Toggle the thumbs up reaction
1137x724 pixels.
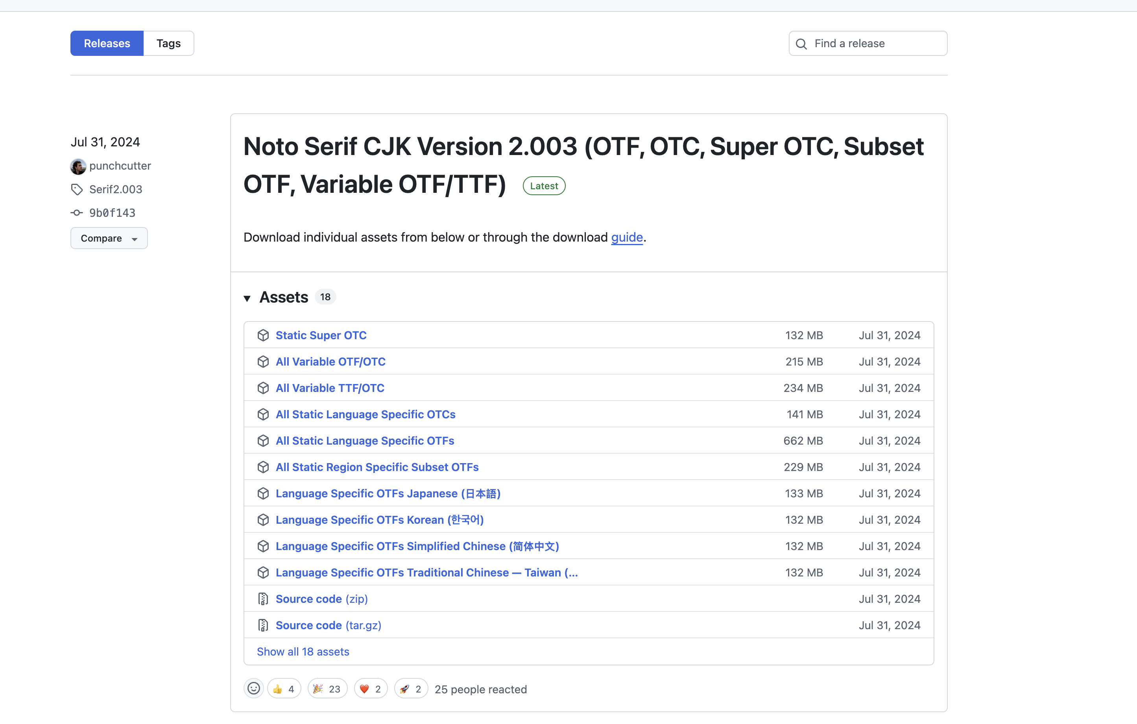pyautogui.click(x=284, y=689)
